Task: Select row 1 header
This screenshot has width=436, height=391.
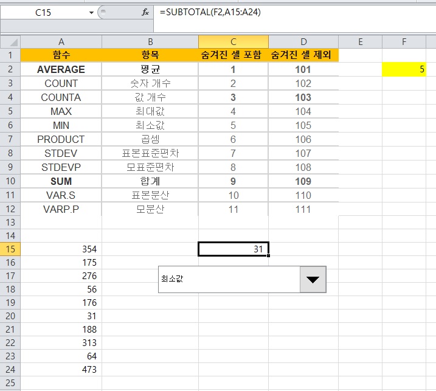Action: tap(10, 55)
